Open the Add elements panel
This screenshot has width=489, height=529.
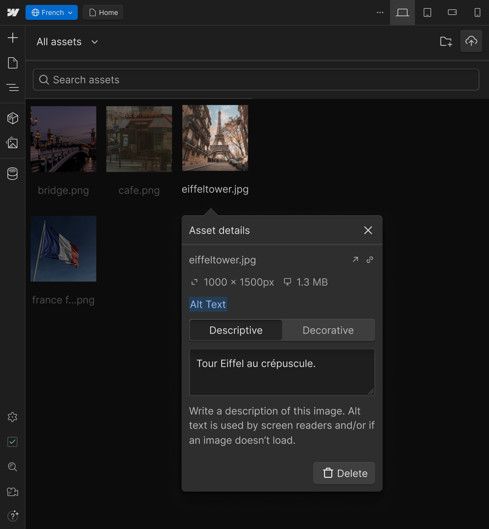click(x=12, y=38)
